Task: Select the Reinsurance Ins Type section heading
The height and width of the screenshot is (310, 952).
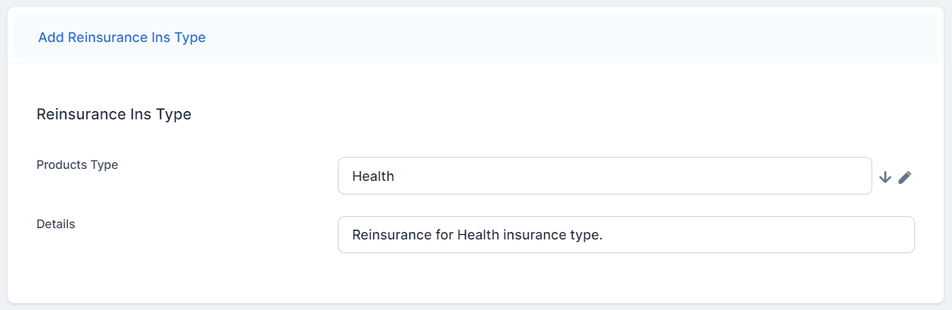Action: pos(114,115)
